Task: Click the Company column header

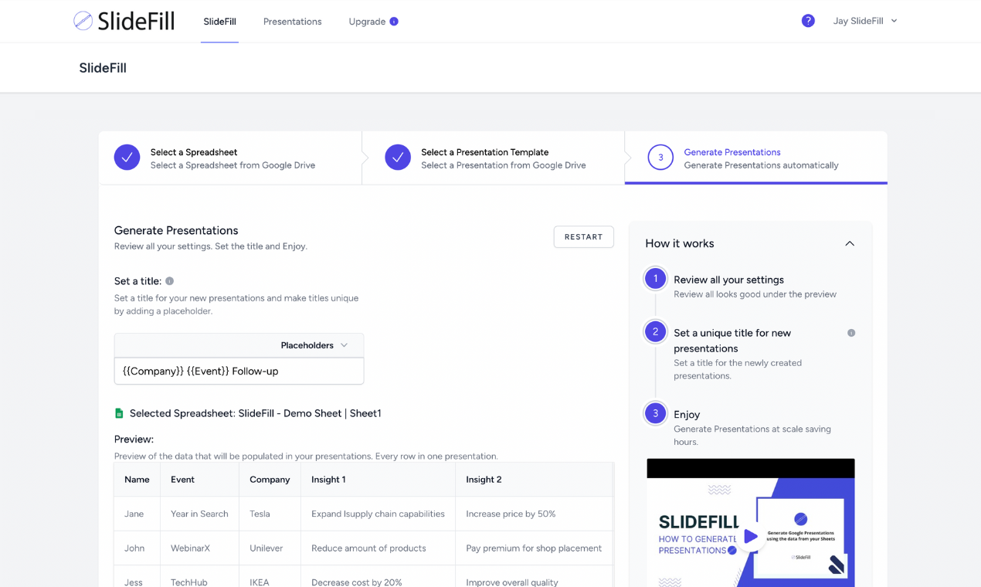Action: (x=270, y=480)
